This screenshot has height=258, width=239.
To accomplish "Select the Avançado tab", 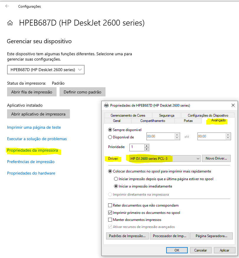I will (x=218, y=120).
